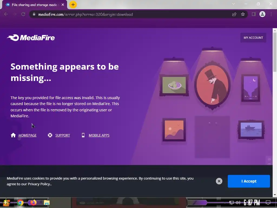The image size is (277, 208).
Task: Click the cookie notice text
Action: coord(100,181)
